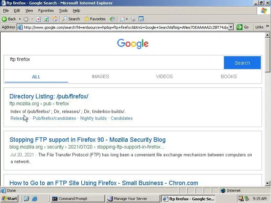Click the ftp firefox search box
Viewport: 271px width, 203px height.
[114, 63]
